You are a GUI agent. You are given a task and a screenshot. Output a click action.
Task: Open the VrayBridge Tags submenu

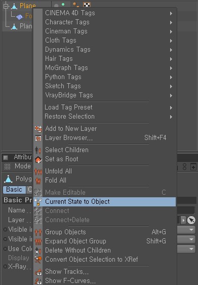[104, 95]
